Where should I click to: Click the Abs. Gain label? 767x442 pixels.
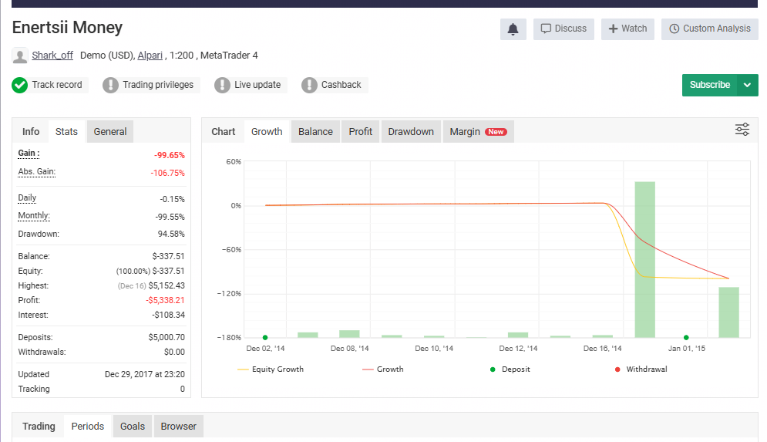coord(37,172)
